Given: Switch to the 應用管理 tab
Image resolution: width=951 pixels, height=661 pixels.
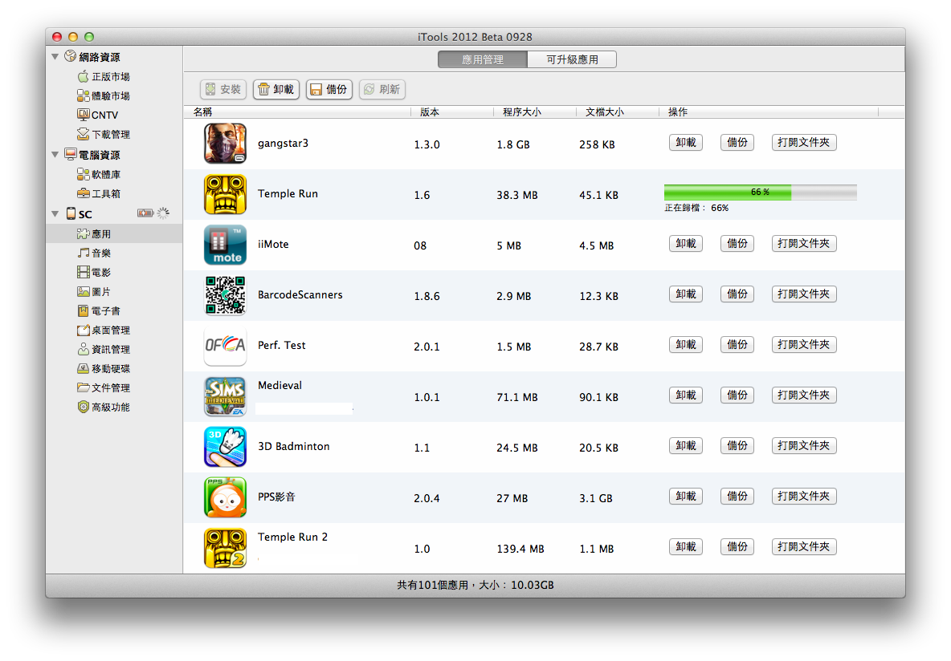Looking at the screenshot, I should tap(483, 59).
